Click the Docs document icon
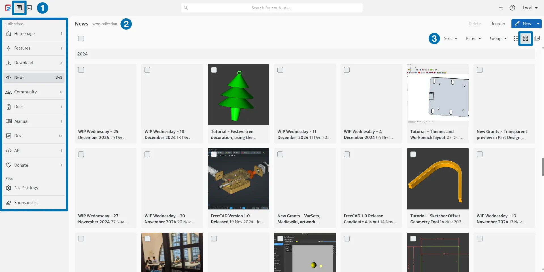Viewport: 544px width, 272px height. pos(9,107)
